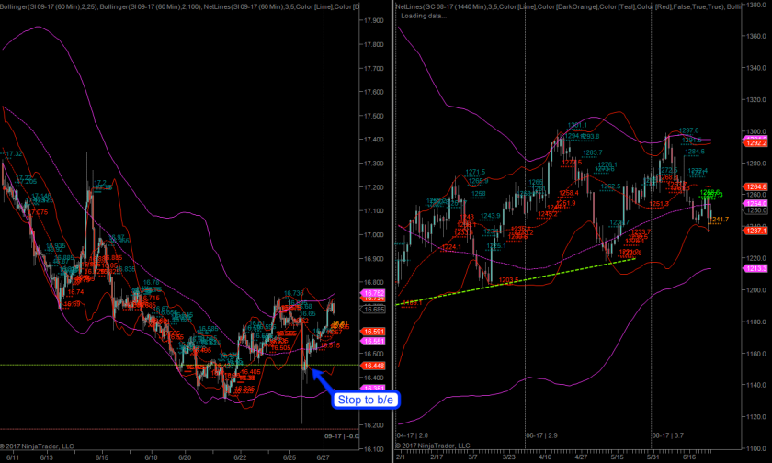Click the red 1237.1 price marker

click(756, 231)
